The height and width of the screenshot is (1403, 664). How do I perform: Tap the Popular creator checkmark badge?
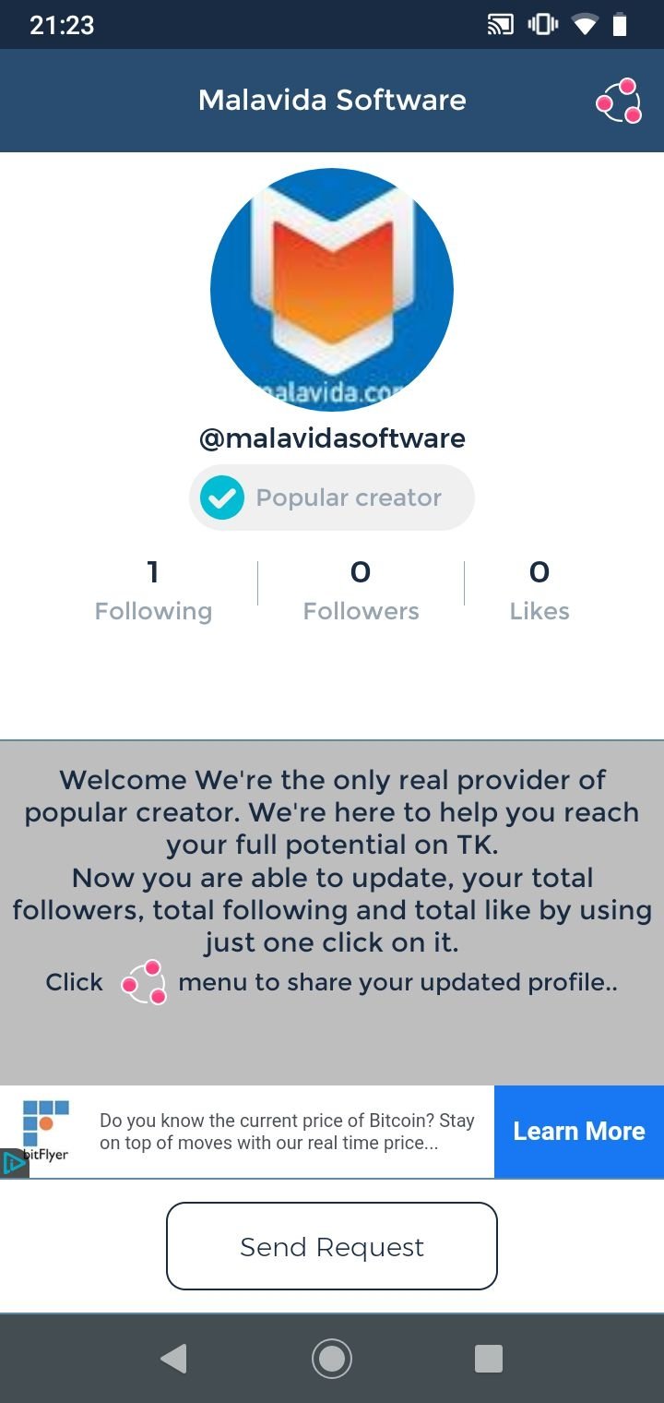coord(222,498)
